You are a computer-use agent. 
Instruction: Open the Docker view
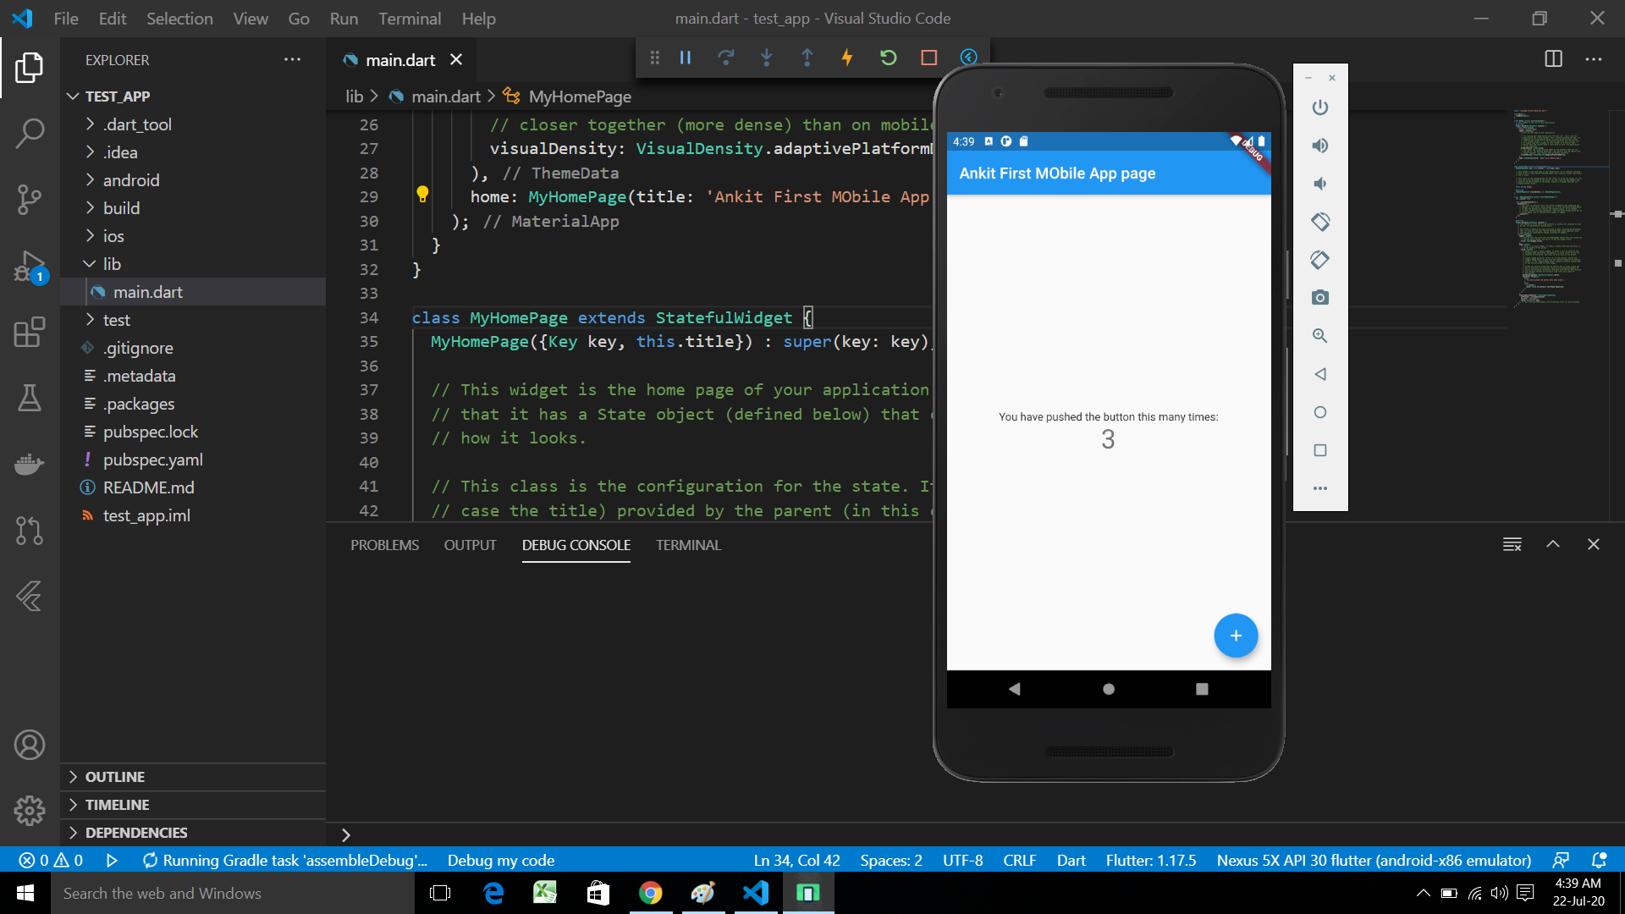coord(30,464)
